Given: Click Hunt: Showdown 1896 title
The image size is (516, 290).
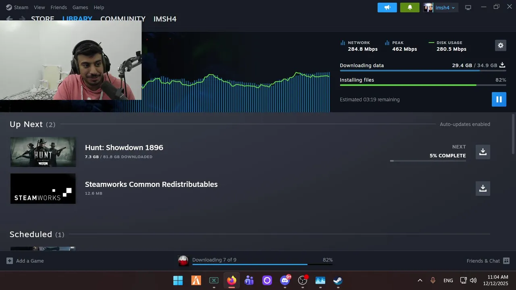Looking at the screenshot, I should pyautogui.click(x=124, y=147).
